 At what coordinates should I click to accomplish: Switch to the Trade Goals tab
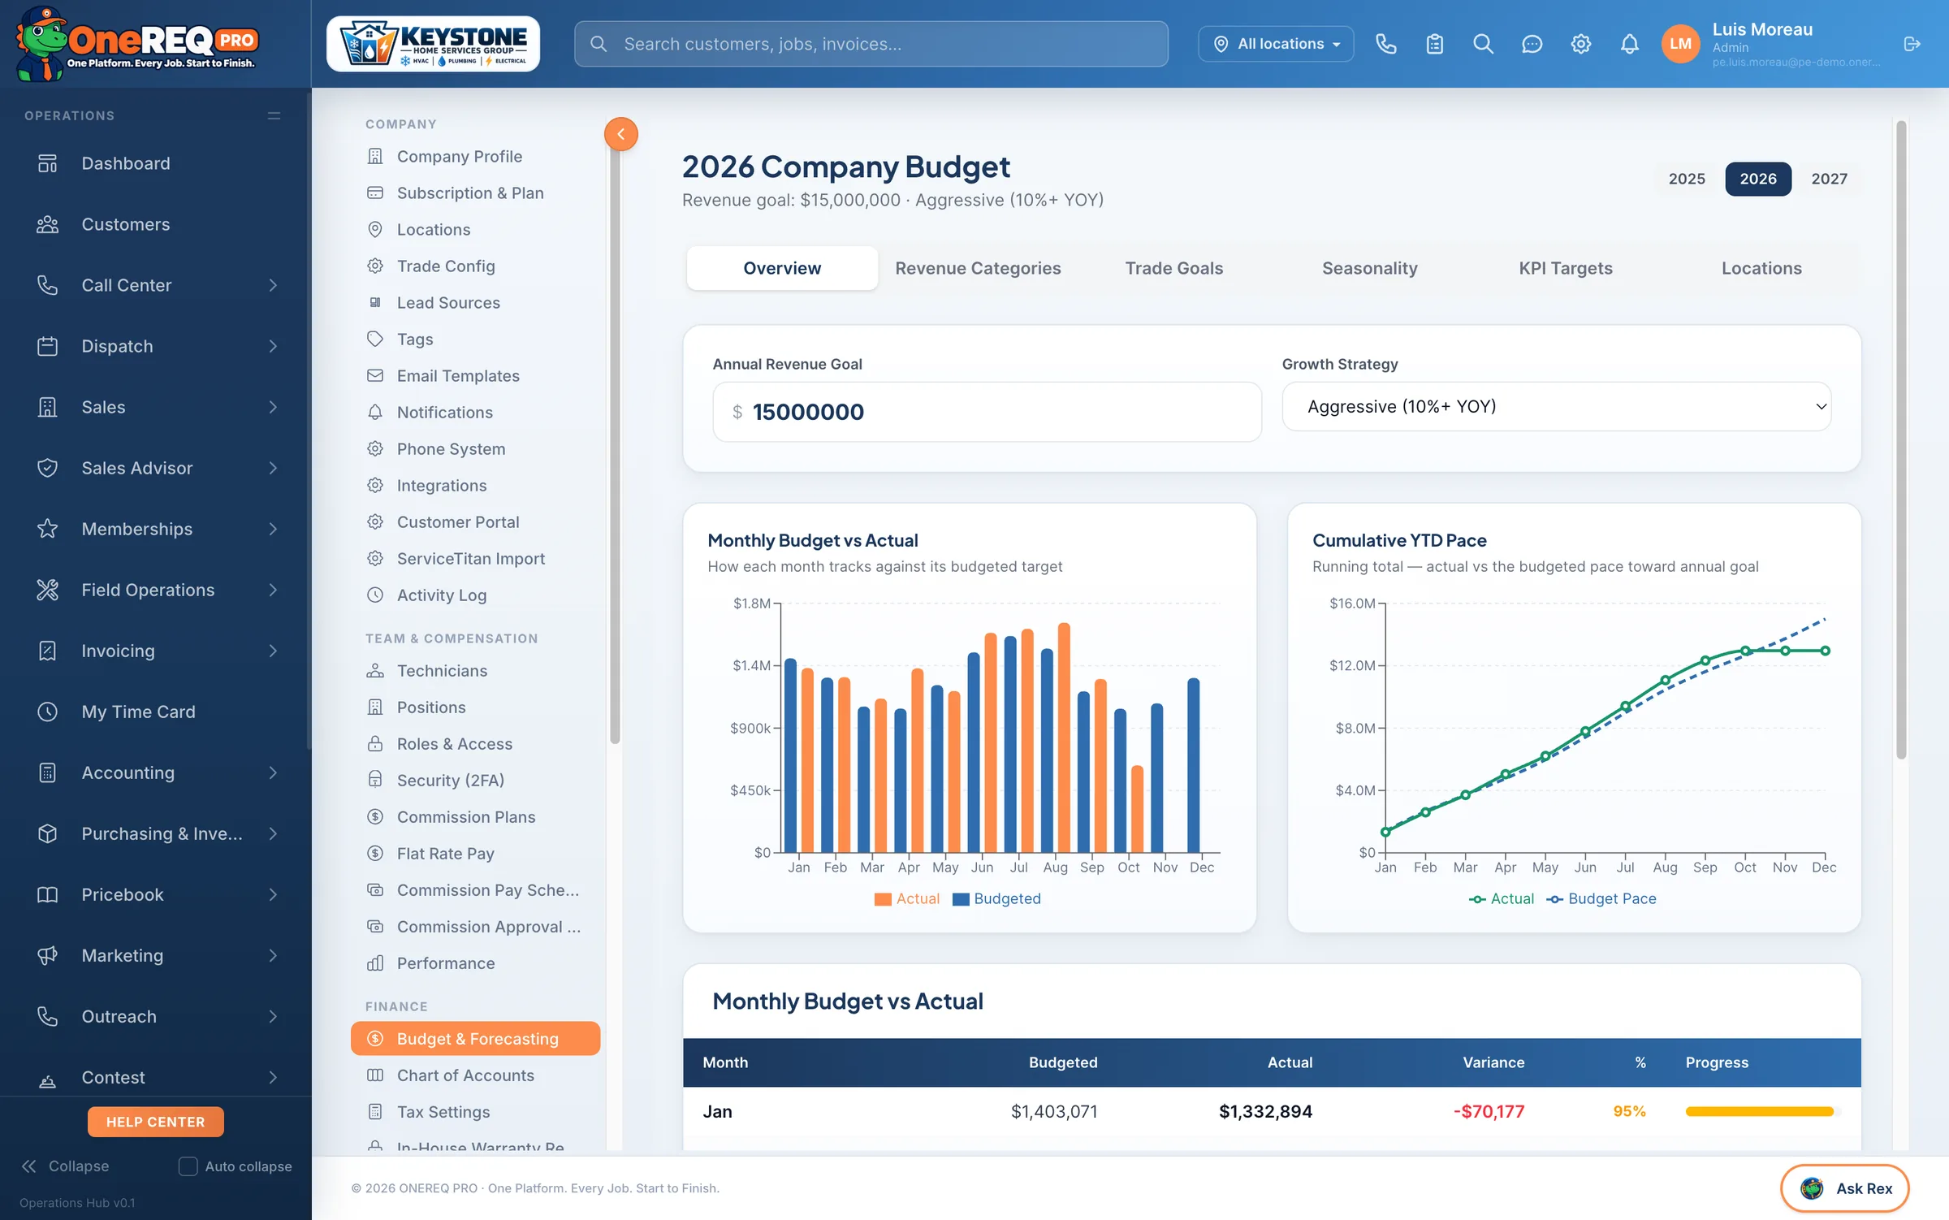coord(1173,268)
